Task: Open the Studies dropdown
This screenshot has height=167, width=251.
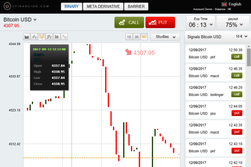Action: 165,37
